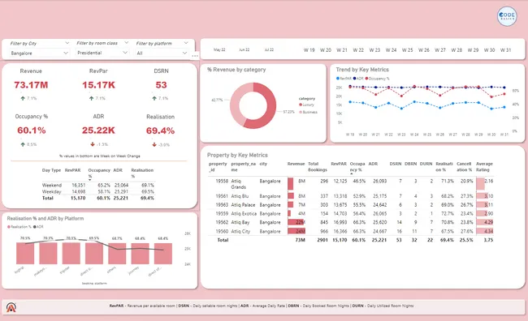Click property id 19558 cell
The width and height of the screenshot is (528, 321).
pos(222,181)
